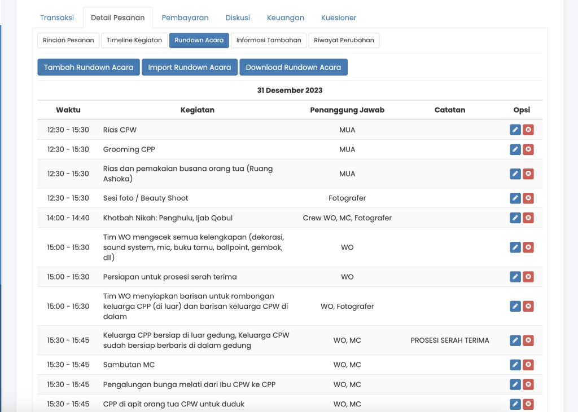Delete the "Khotbah Nikah" rundown entry
This screenshot has height=412, width=578.
(x=528, y=218)
